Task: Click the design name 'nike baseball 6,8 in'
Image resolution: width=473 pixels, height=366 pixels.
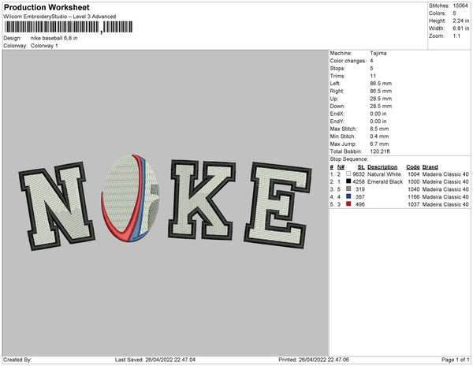Action: point(54,38)
